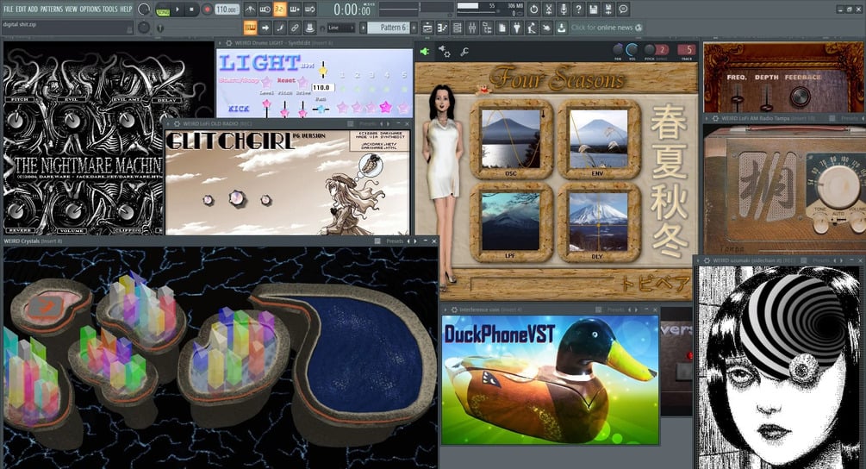Click the save project floppy icon
The image size is (866, 469).
pyautogui.click(x=593, y=9)
